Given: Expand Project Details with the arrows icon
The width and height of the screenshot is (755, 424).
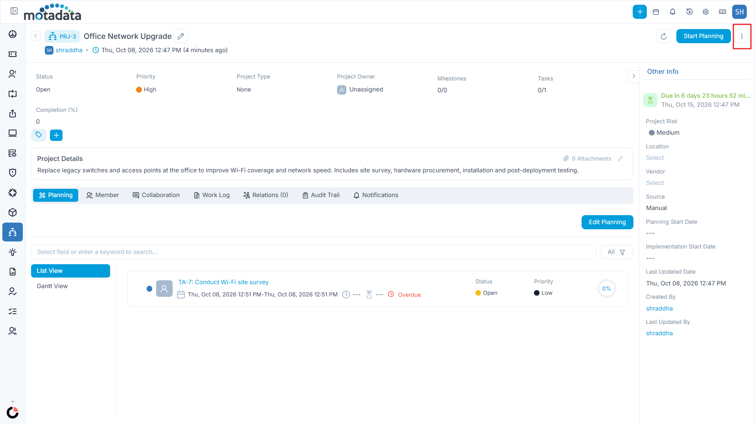Looking at the screenshot, I should pos(621,159).
